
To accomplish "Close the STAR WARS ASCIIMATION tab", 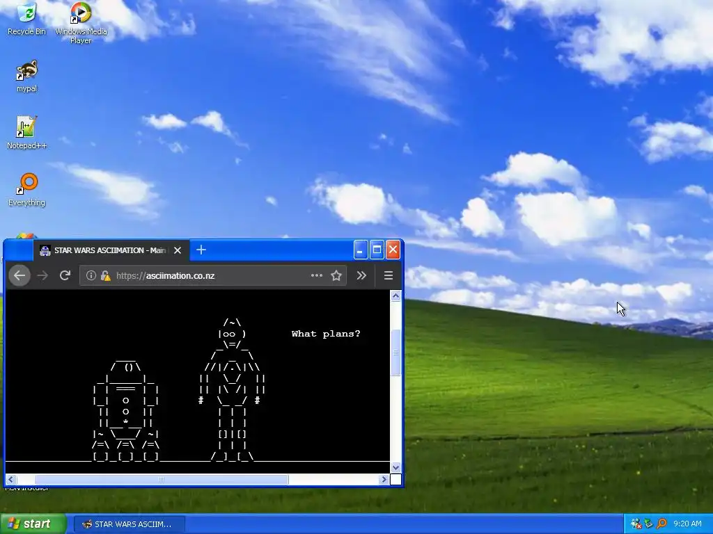I will [x=178, y=250].
